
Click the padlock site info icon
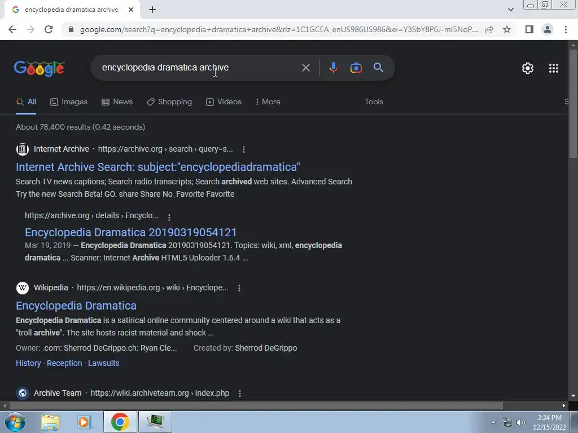tap(71, 29)
